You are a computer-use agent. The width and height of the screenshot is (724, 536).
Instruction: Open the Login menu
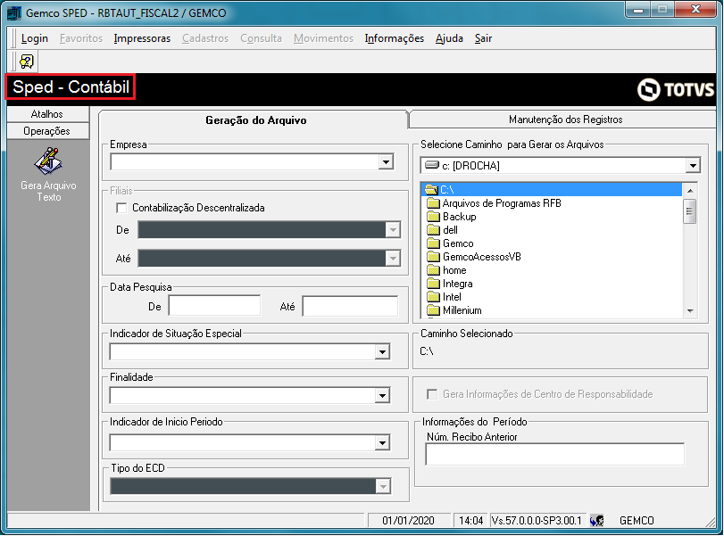[x=35, y=38]
